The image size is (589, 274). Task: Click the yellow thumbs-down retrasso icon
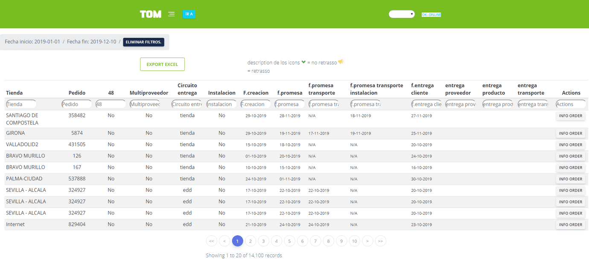pos(341,62)
